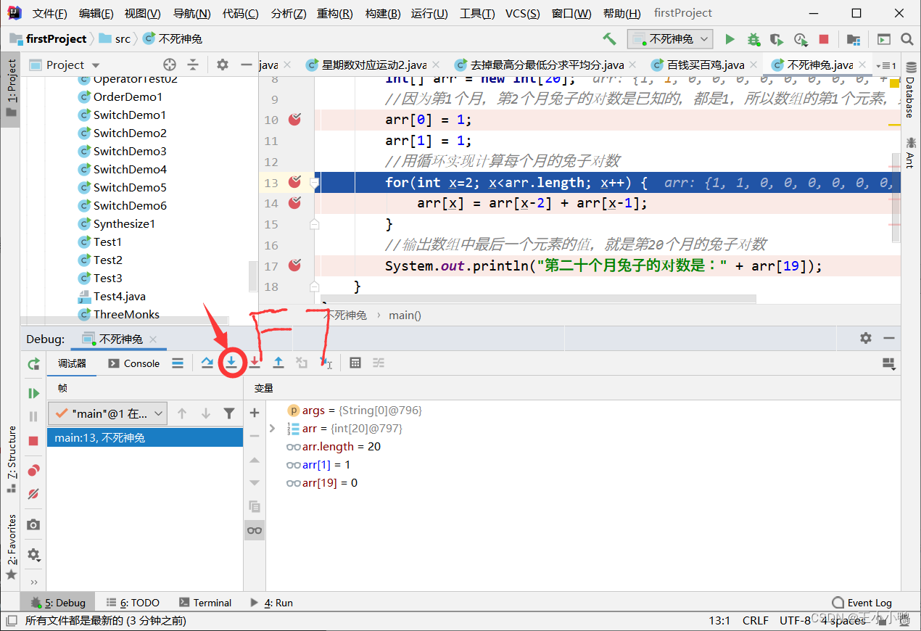Expand more debug sidebar actions chevron
This screenshot has height=631, width=921.
click(33, 582)
